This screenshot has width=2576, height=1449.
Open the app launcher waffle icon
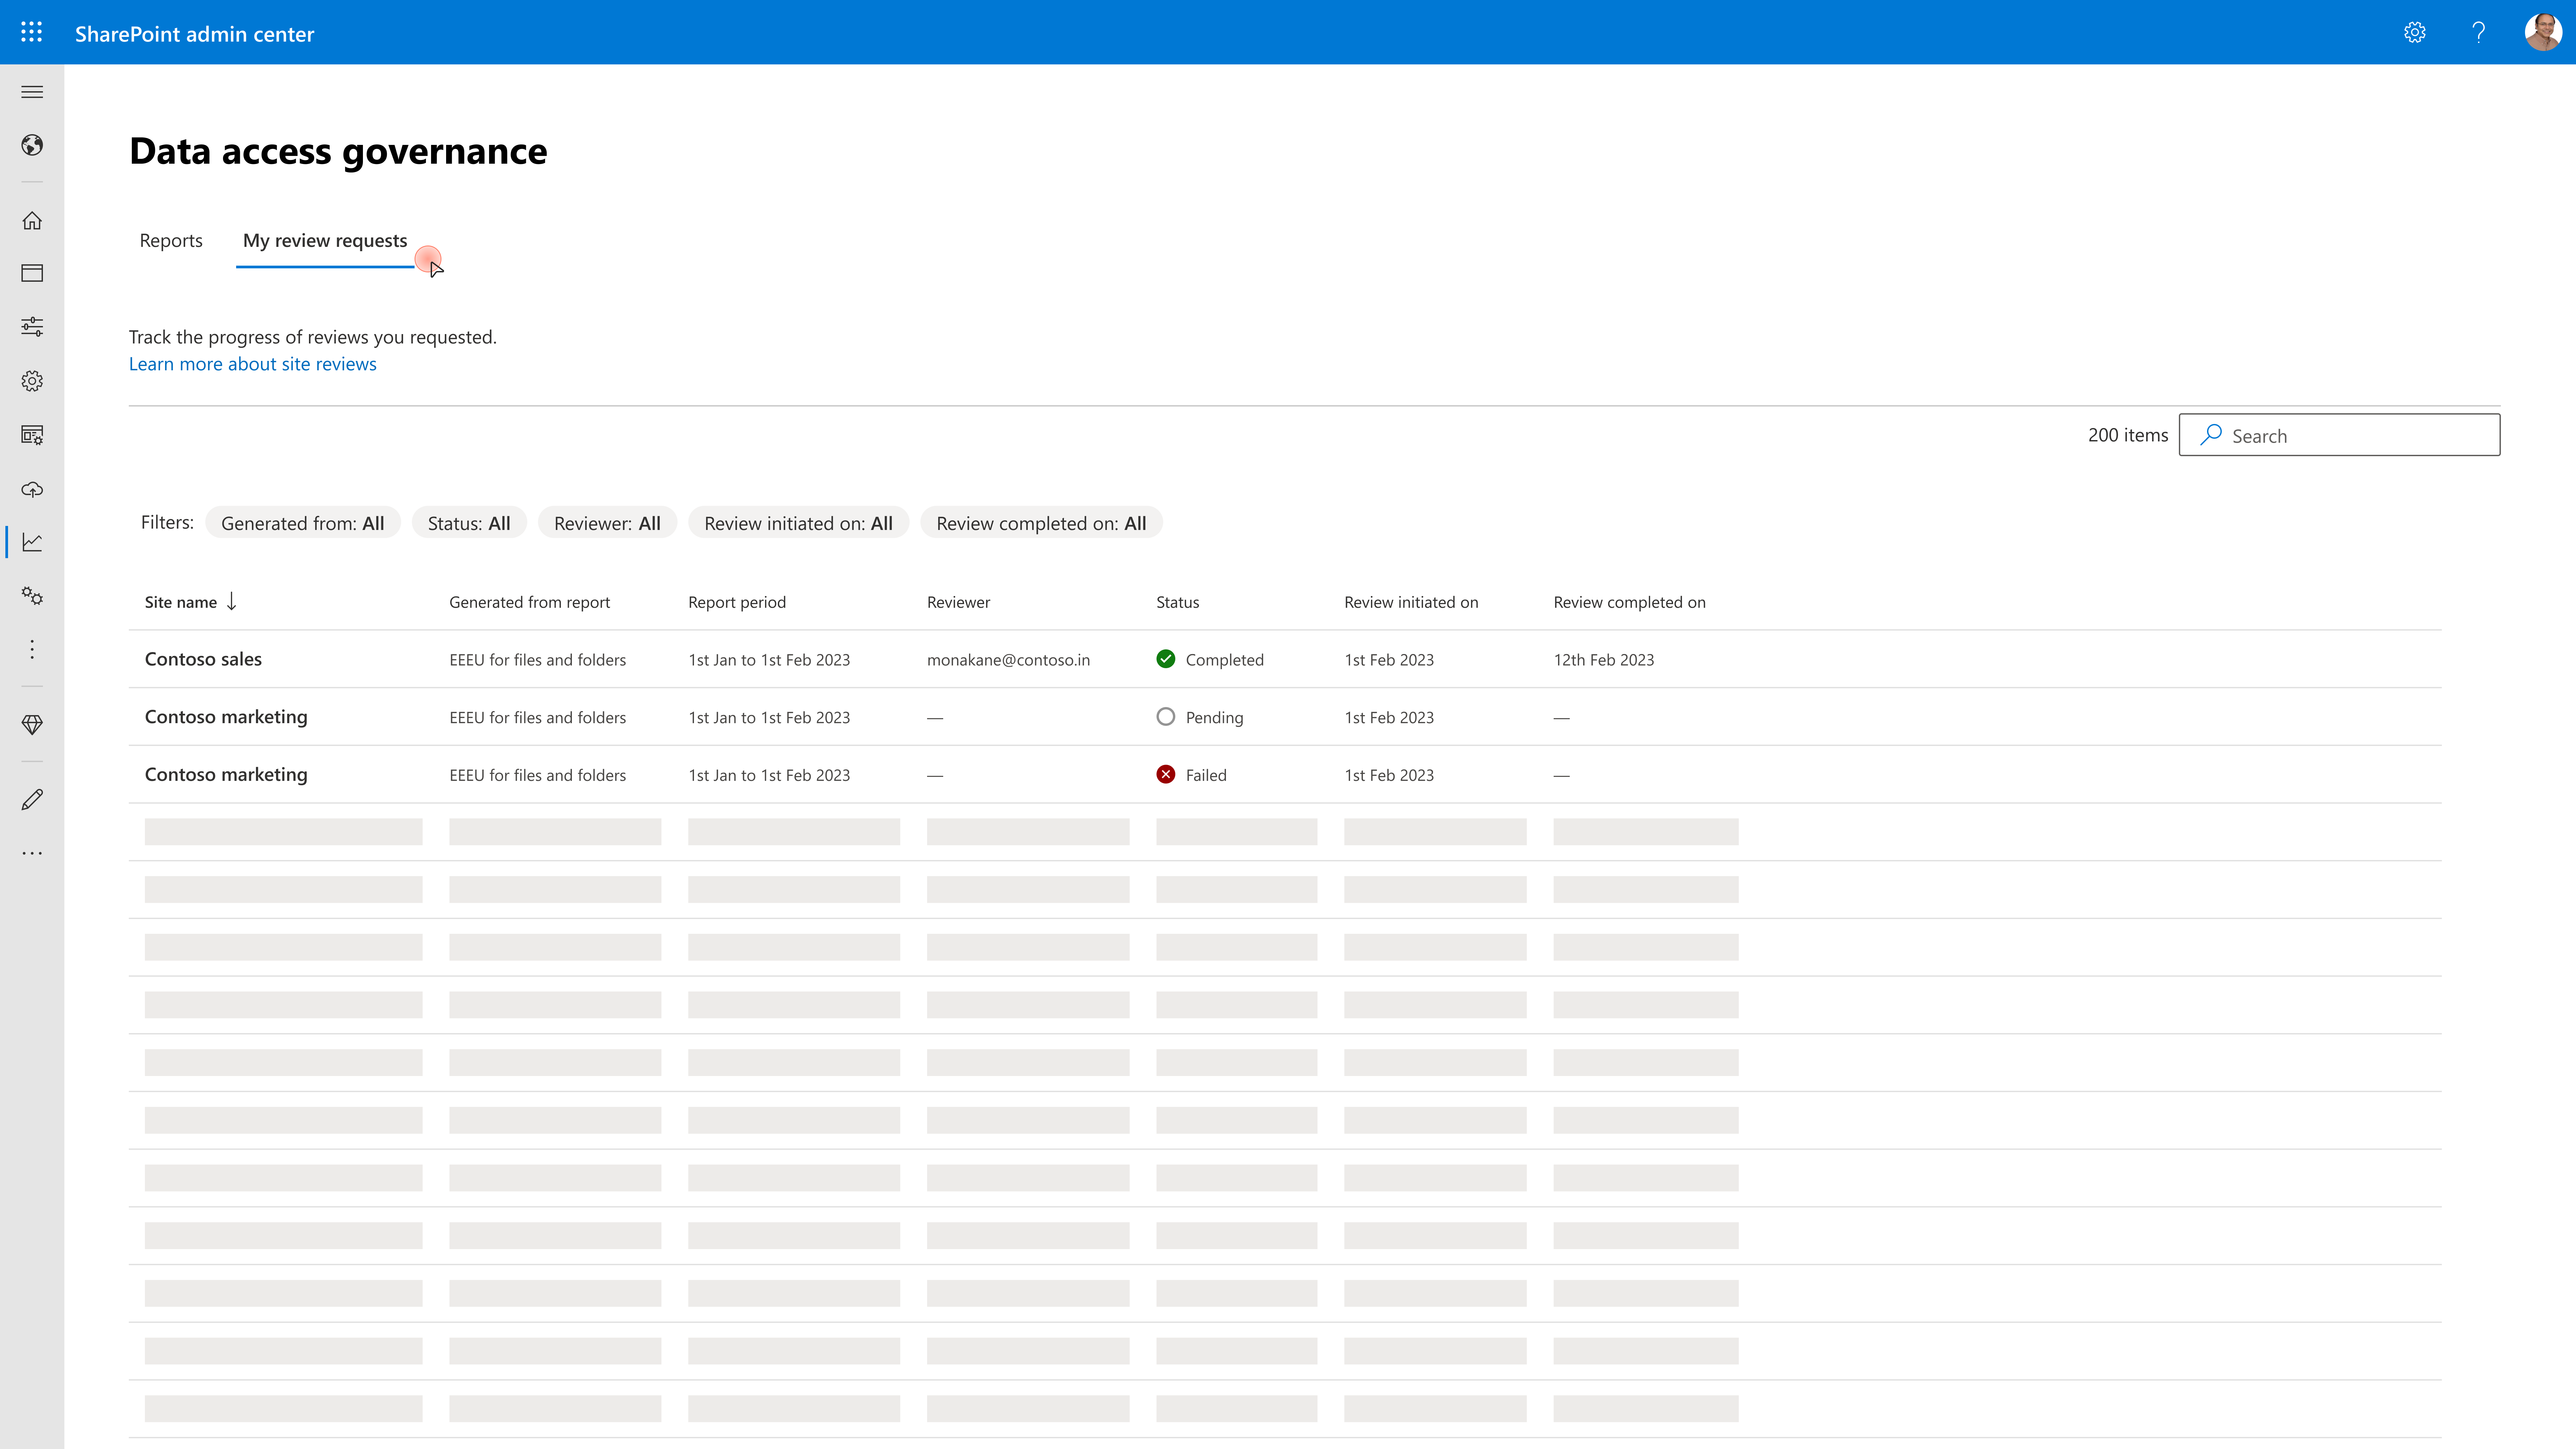tap(31, 32)
